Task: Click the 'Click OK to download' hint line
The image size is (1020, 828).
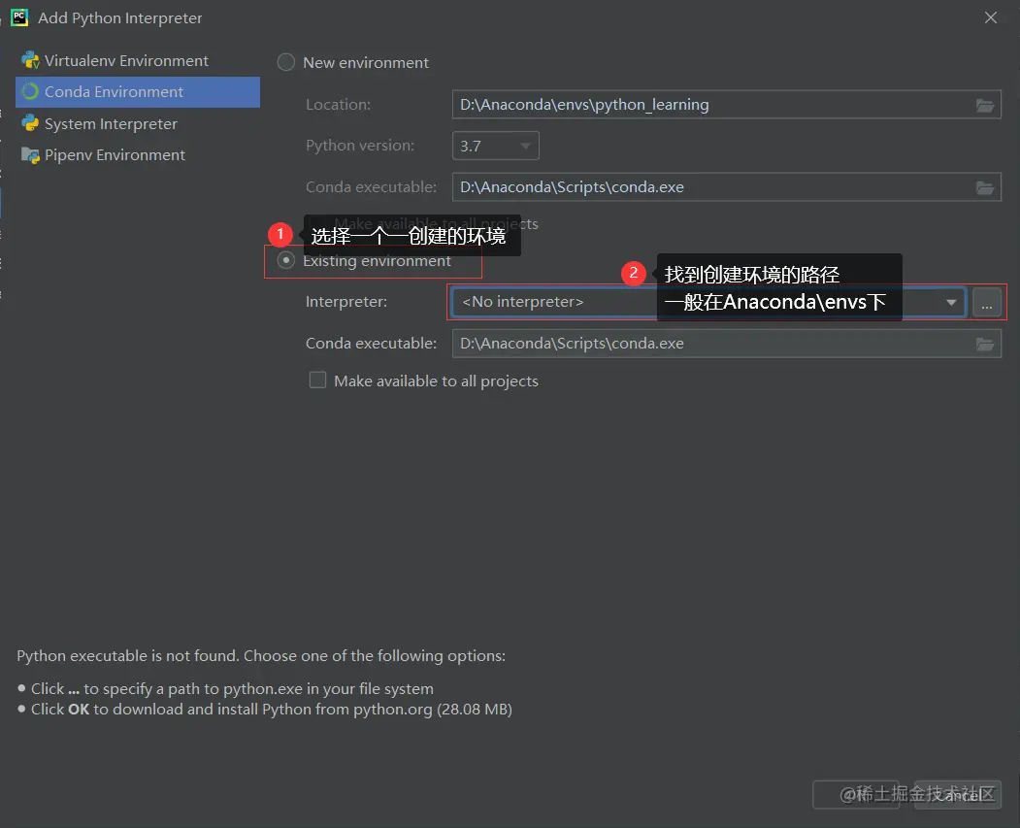Action: coord(272,710)
